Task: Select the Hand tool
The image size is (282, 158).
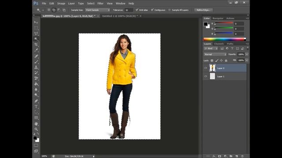Action: pos(36,124)
